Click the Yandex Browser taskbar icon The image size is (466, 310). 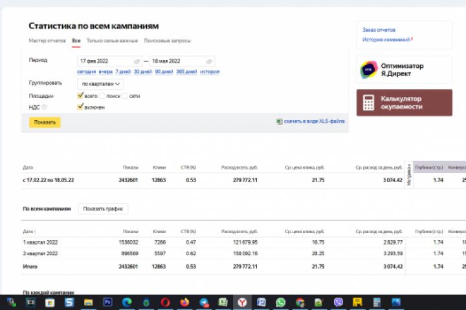(x=242, y=302)
